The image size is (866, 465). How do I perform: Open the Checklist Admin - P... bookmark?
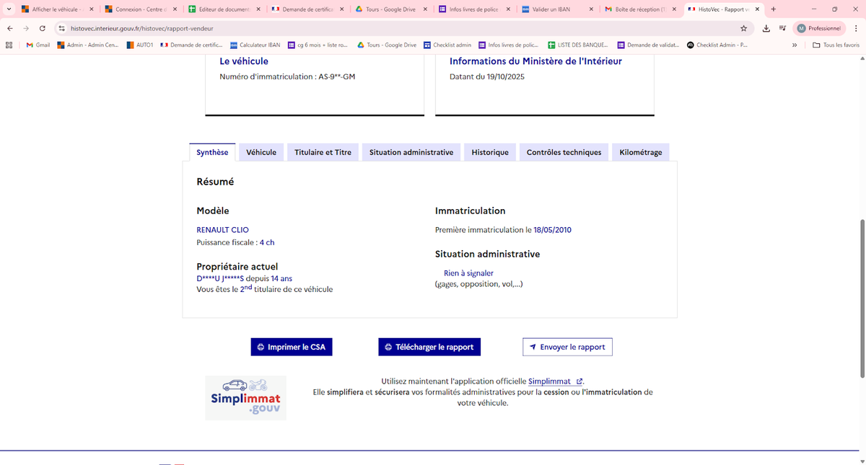(717, 45)
